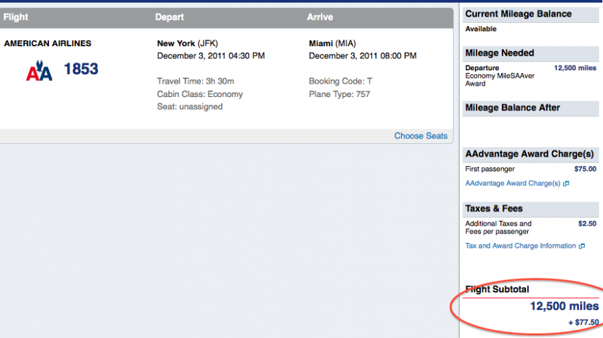This screenshot has height=338, width=603.
Task: Select flight number 1853
Action: pyautogui.click(x=81, y=69)
